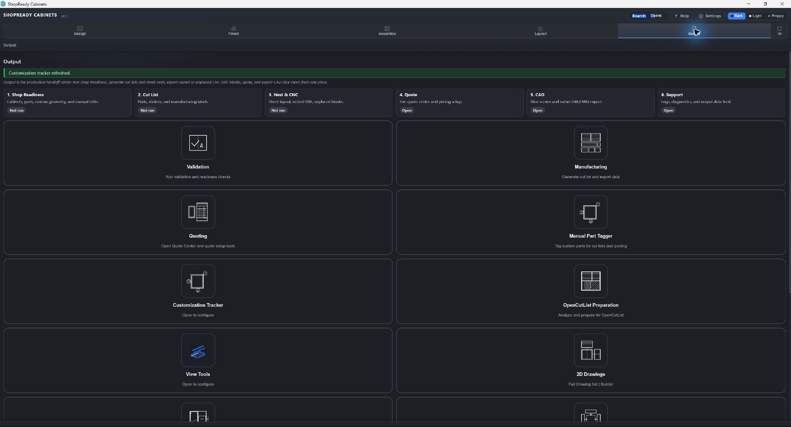
Task: Open the 2. Cut List step card
Action: tap(198, 102)
